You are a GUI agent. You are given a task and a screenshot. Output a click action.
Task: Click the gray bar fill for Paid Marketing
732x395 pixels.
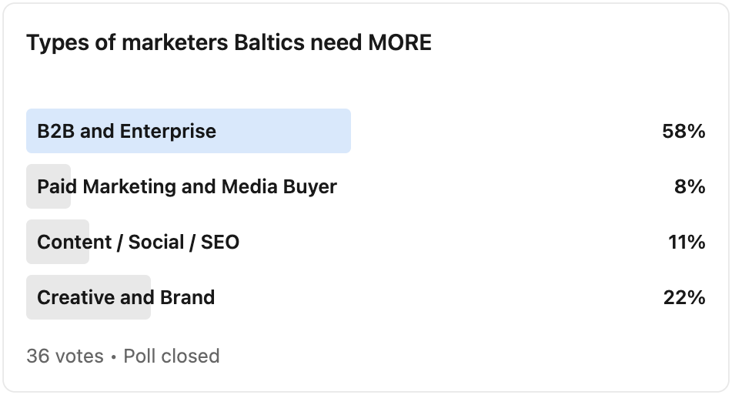pyautogui.click(x=32, y=186)
